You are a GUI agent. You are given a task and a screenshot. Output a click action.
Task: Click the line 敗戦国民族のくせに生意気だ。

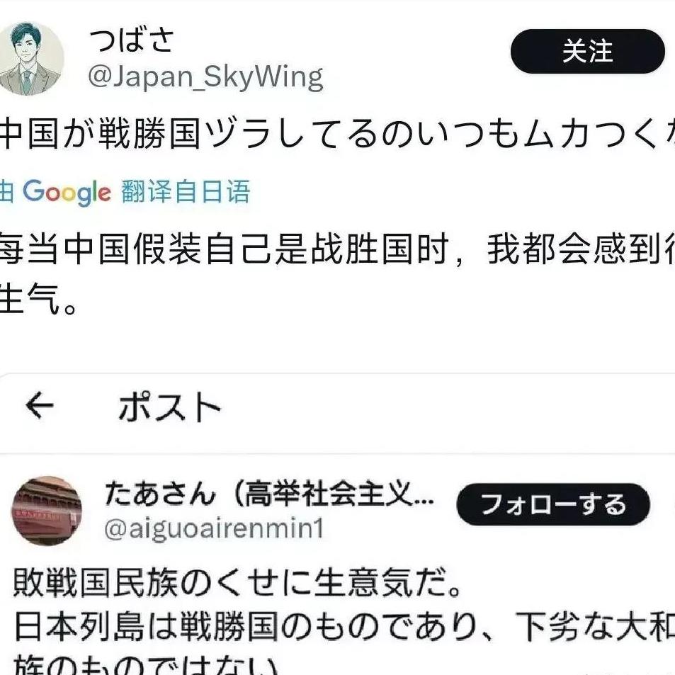[x=238, y=584]
